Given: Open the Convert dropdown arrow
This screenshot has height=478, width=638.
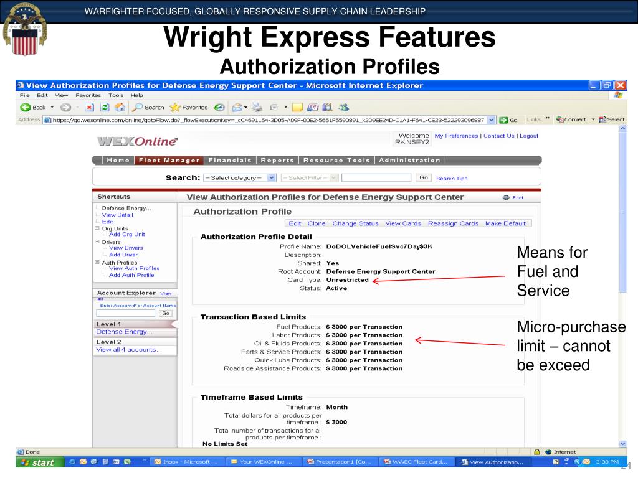Looking at the screenshot, I should [x=593, y=119].
